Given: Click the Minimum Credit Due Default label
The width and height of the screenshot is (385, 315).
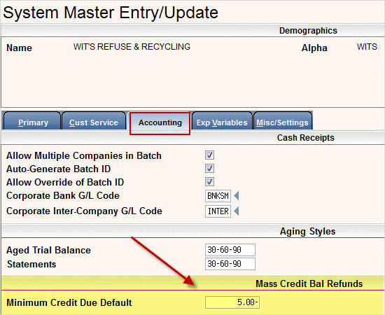Looking at the screenshot, I should [69, 302].
